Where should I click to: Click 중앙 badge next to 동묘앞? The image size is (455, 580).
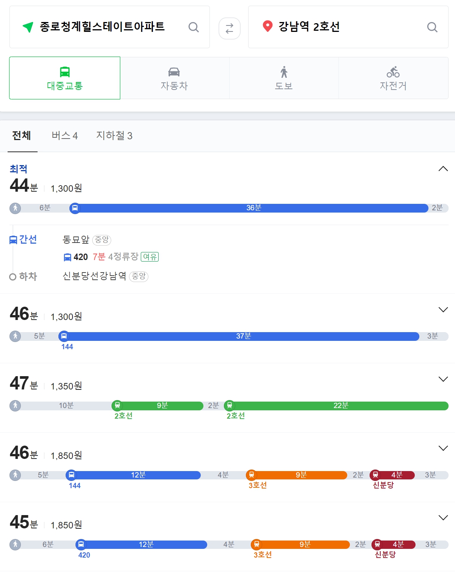[x=102, y=240]
